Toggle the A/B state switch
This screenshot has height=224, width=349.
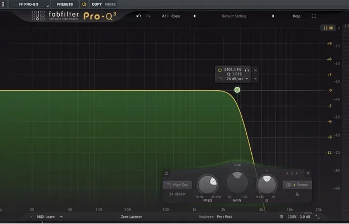tap(165, 16)
